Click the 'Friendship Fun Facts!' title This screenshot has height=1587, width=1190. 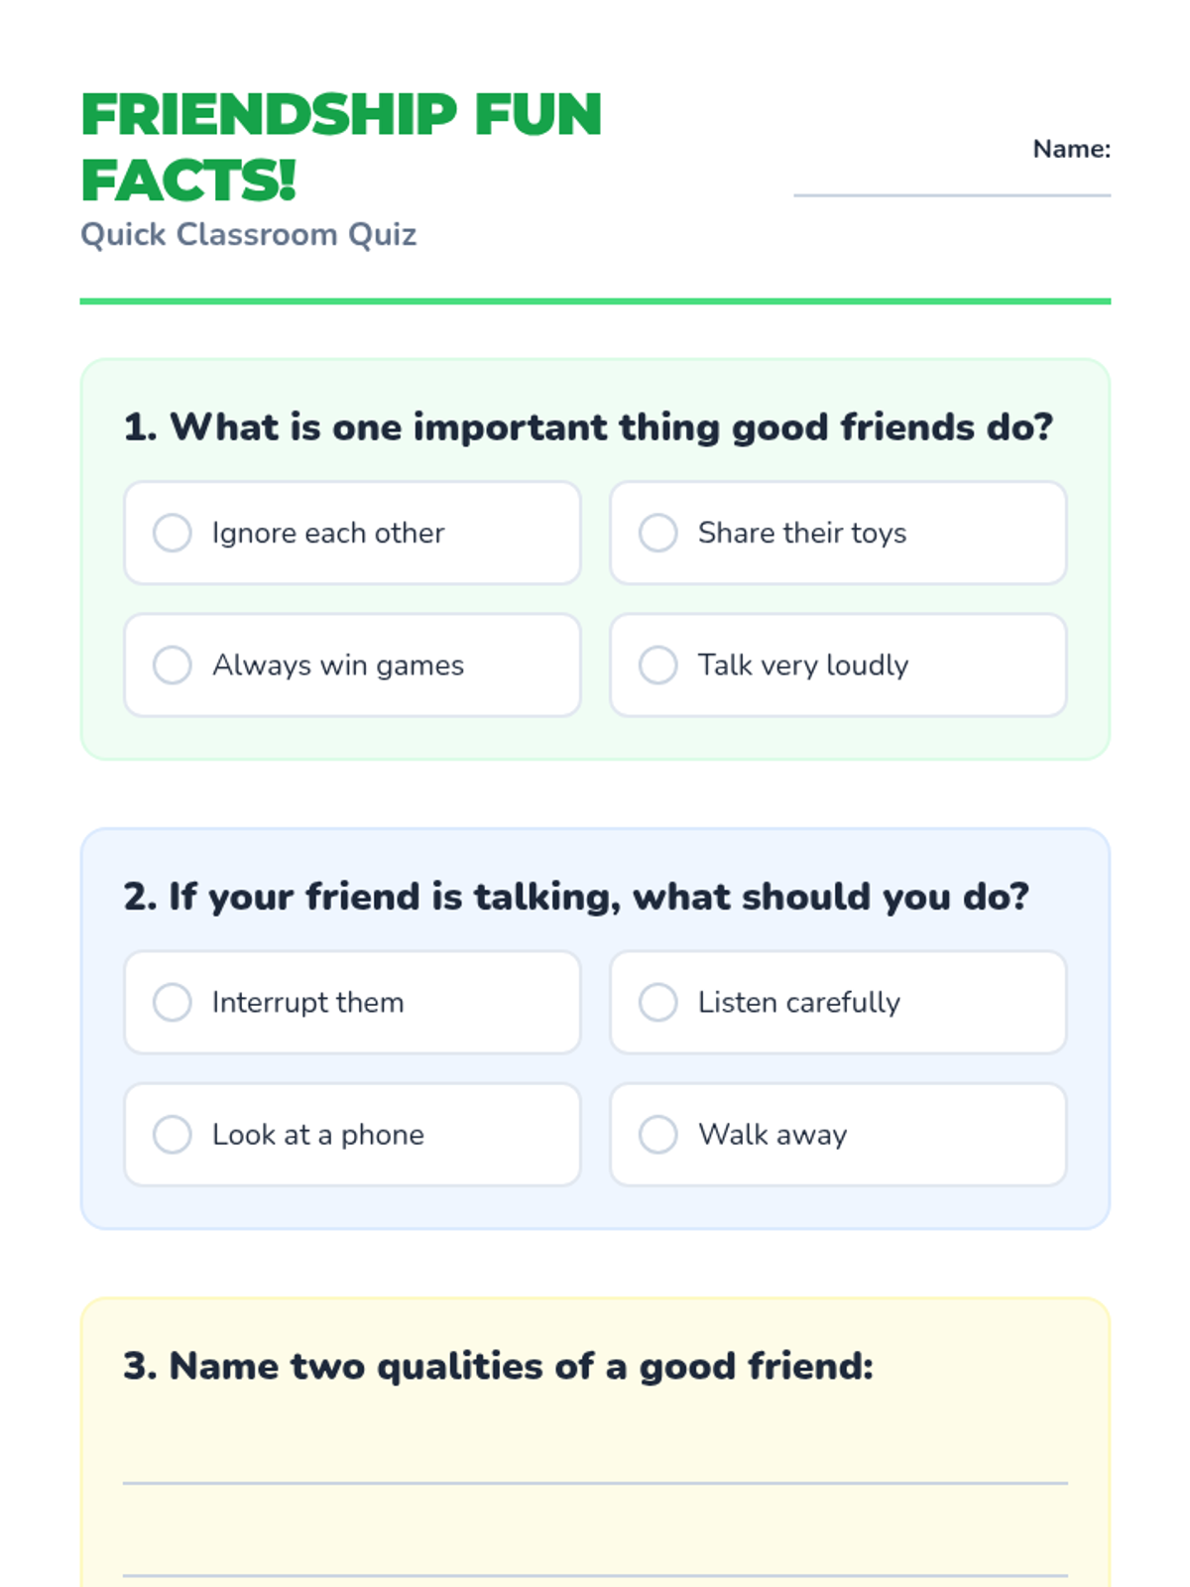tap(341, 147)
